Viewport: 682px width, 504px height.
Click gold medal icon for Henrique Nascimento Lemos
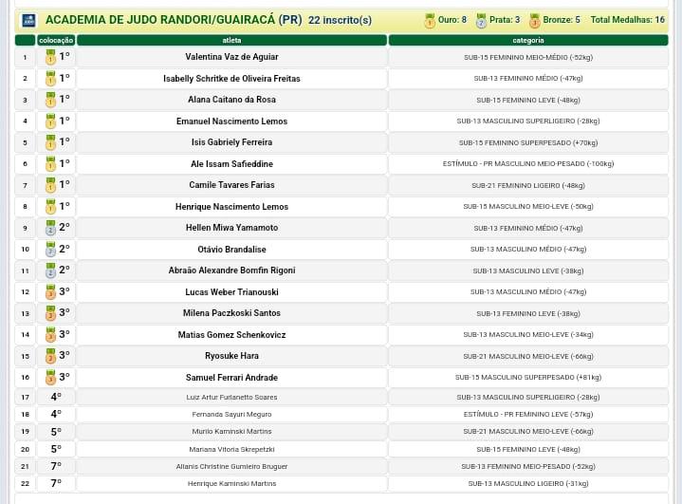[51, 206]
